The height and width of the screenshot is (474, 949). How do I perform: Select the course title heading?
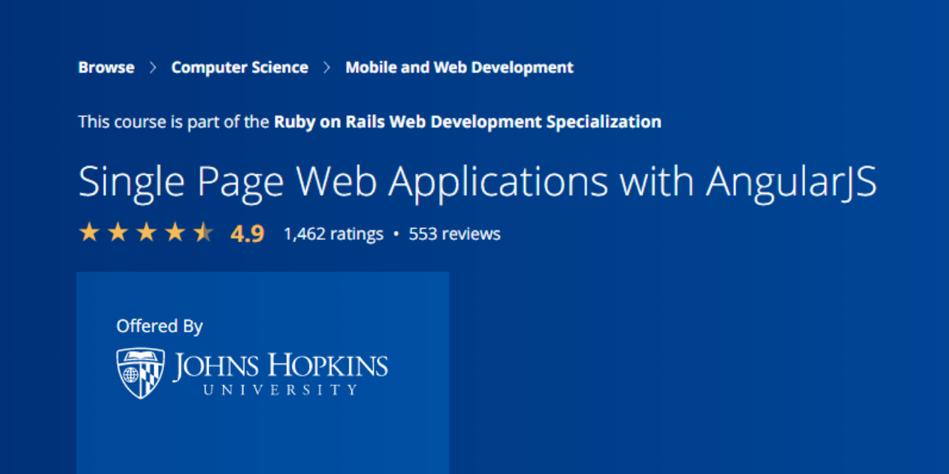tap(477, 181)
